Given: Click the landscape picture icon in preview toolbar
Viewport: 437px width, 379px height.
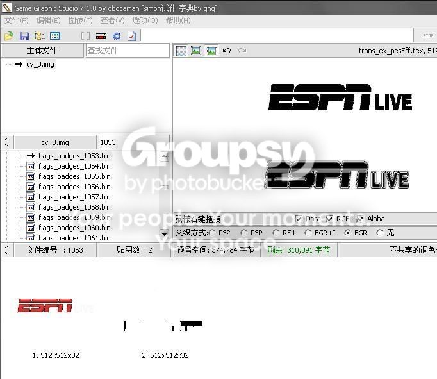Looking at the screenshot, I should click(x=212, y=51).
